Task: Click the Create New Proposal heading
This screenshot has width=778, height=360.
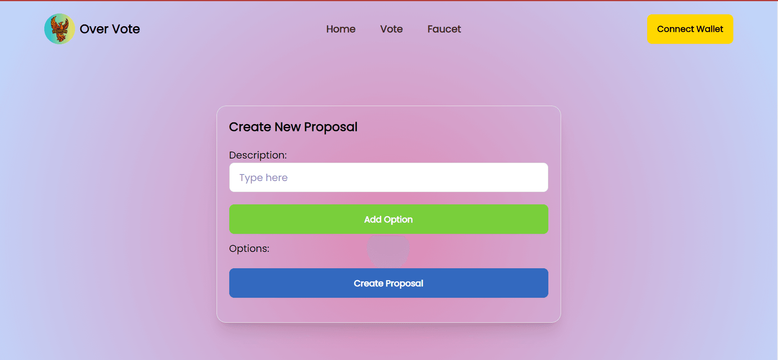Action: coord(293,127)
